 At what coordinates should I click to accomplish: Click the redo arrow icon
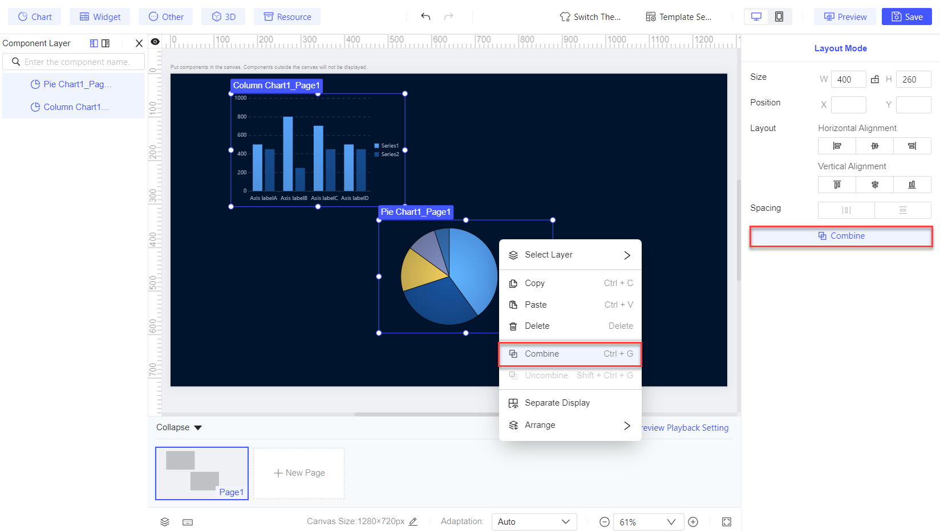point(449,17)
